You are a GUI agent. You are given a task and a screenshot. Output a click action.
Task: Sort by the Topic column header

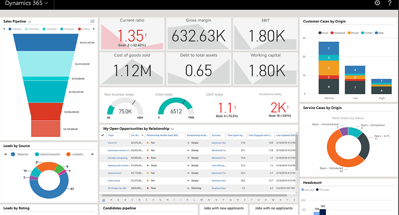[111, 135]
